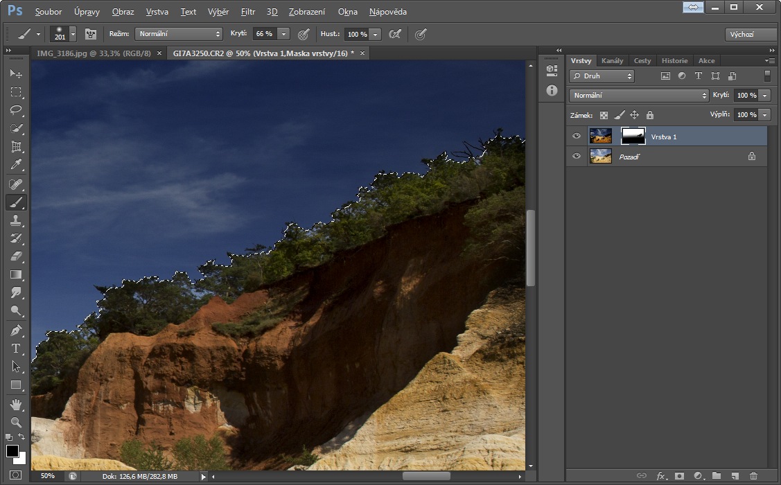Select the Clone Stamp tool
This screenshot has width=781, height=485.
tap(16, 220)
